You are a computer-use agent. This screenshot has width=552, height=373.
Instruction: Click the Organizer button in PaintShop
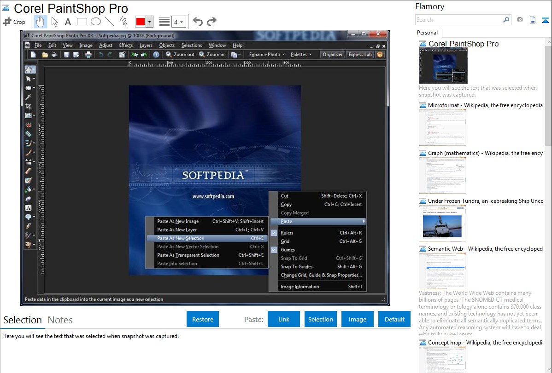pyautogui.click(x=332, y=54)
